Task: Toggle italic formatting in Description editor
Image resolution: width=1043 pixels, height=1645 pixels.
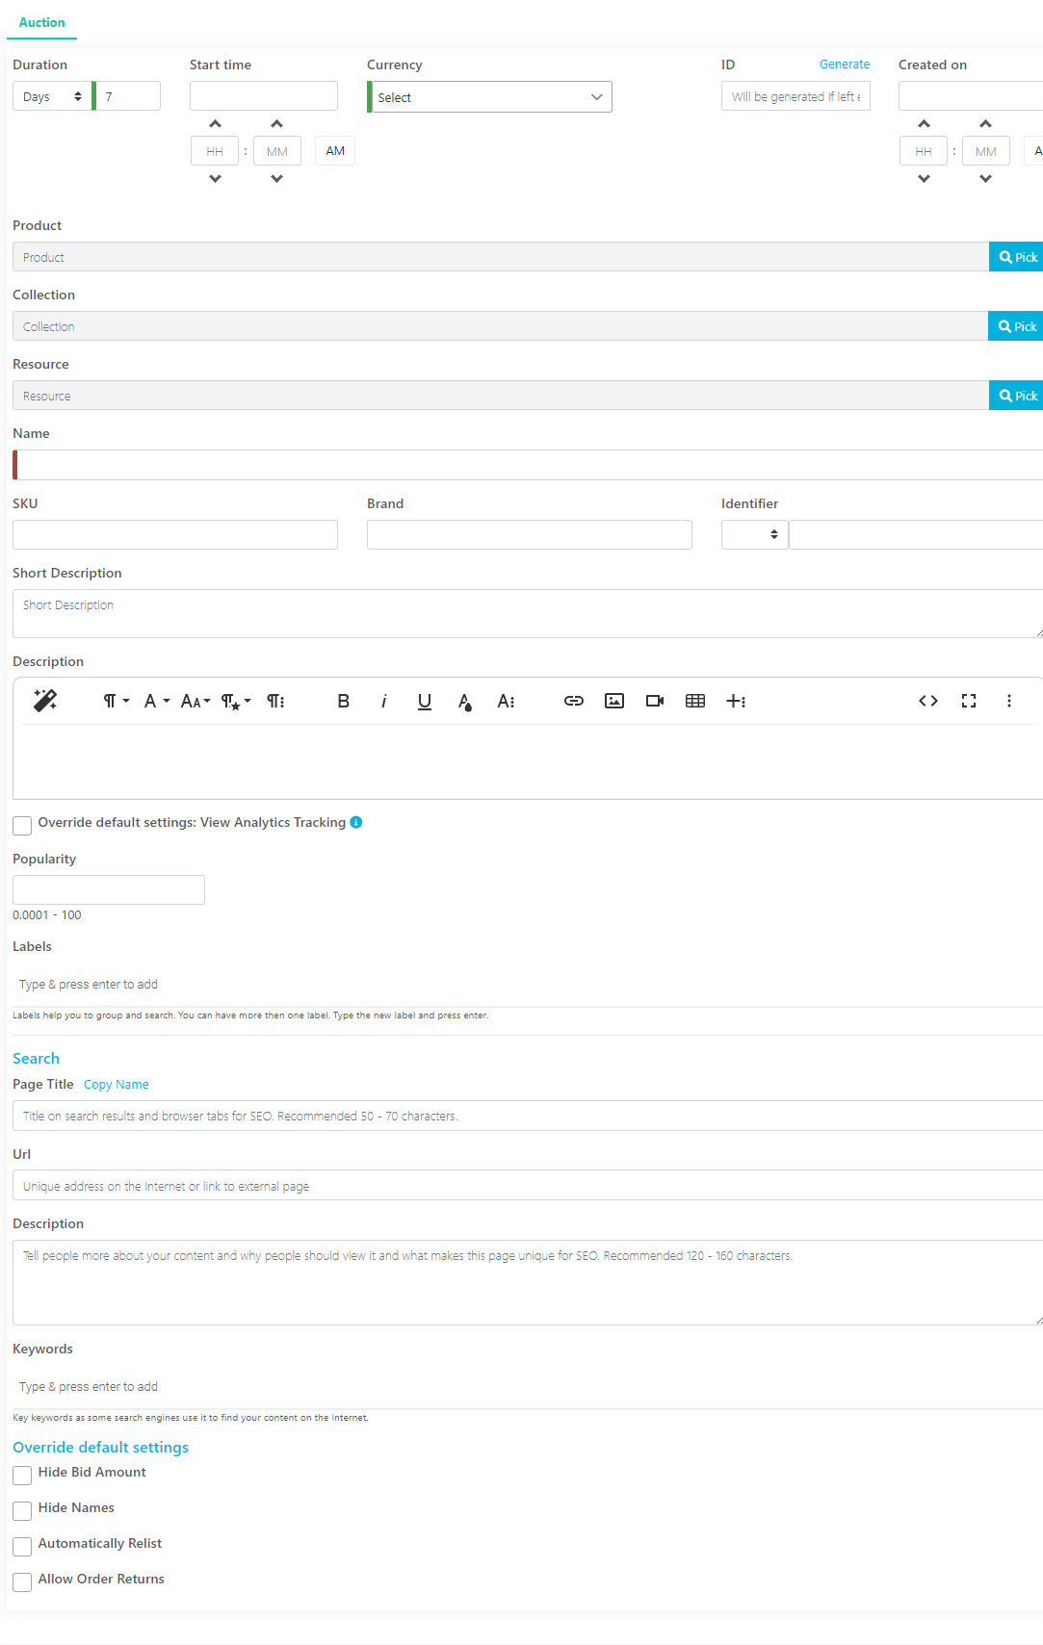Action: point(383,701)
